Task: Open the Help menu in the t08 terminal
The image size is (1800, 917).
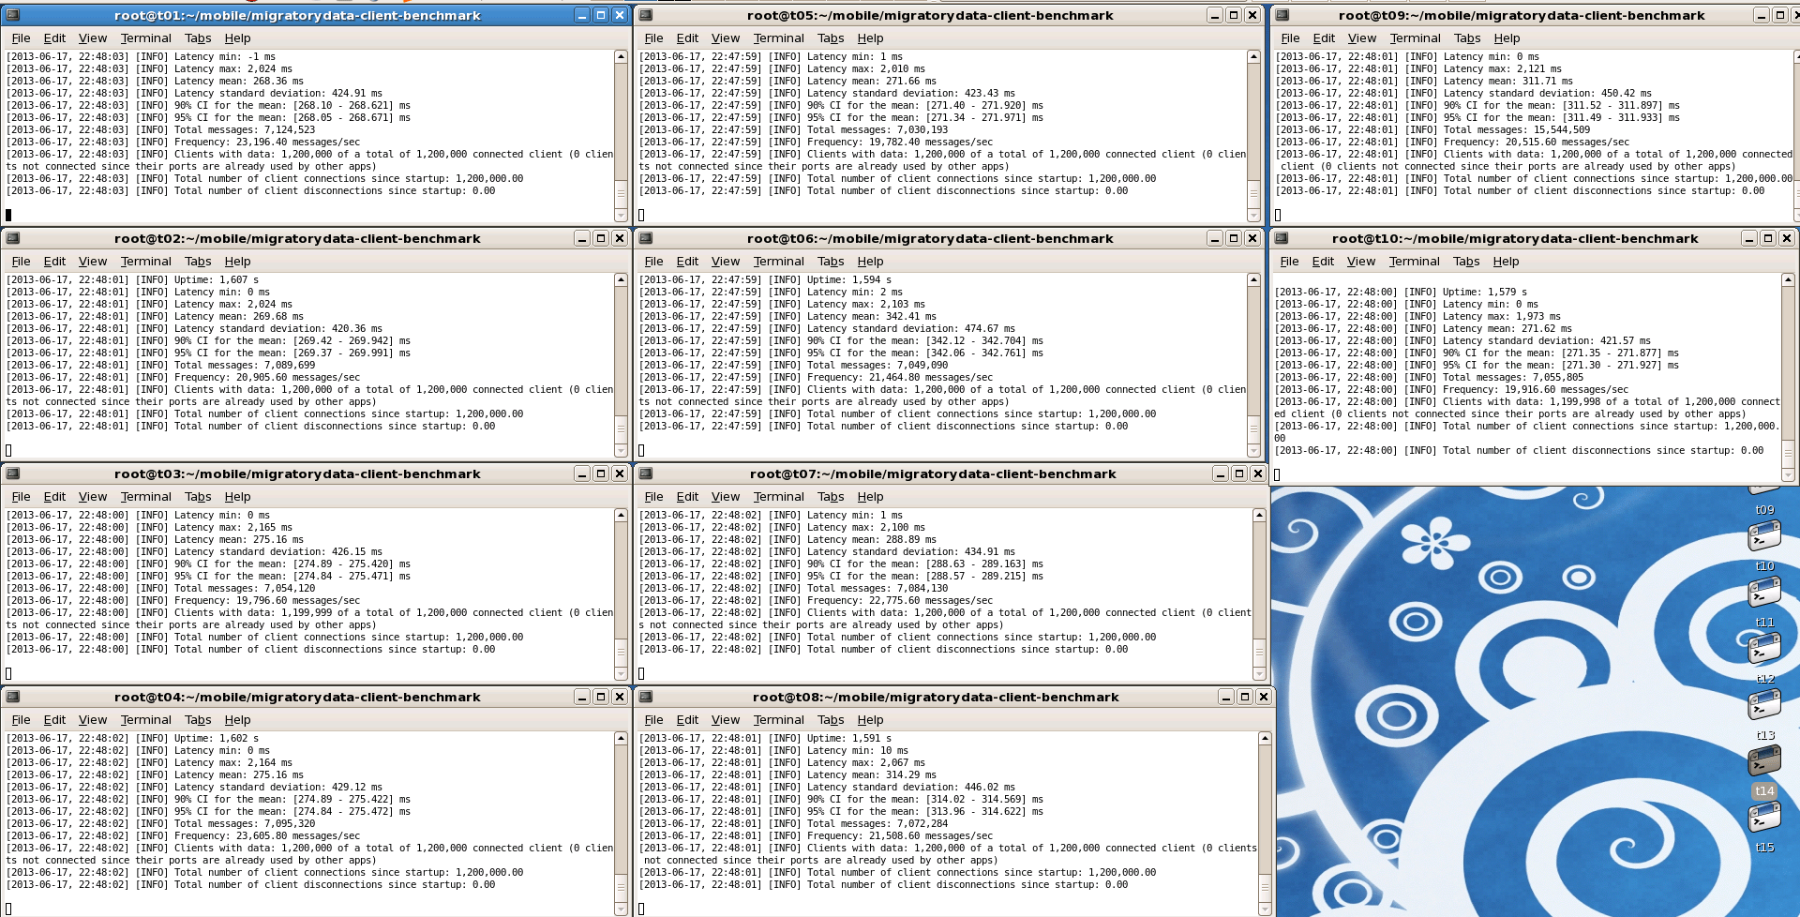Action: coord(870,719)
